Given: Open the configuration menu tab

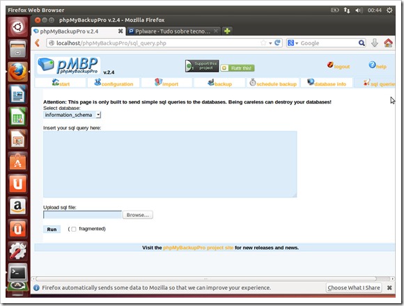Looking at the screenshot, I should (x=114, y=83).
